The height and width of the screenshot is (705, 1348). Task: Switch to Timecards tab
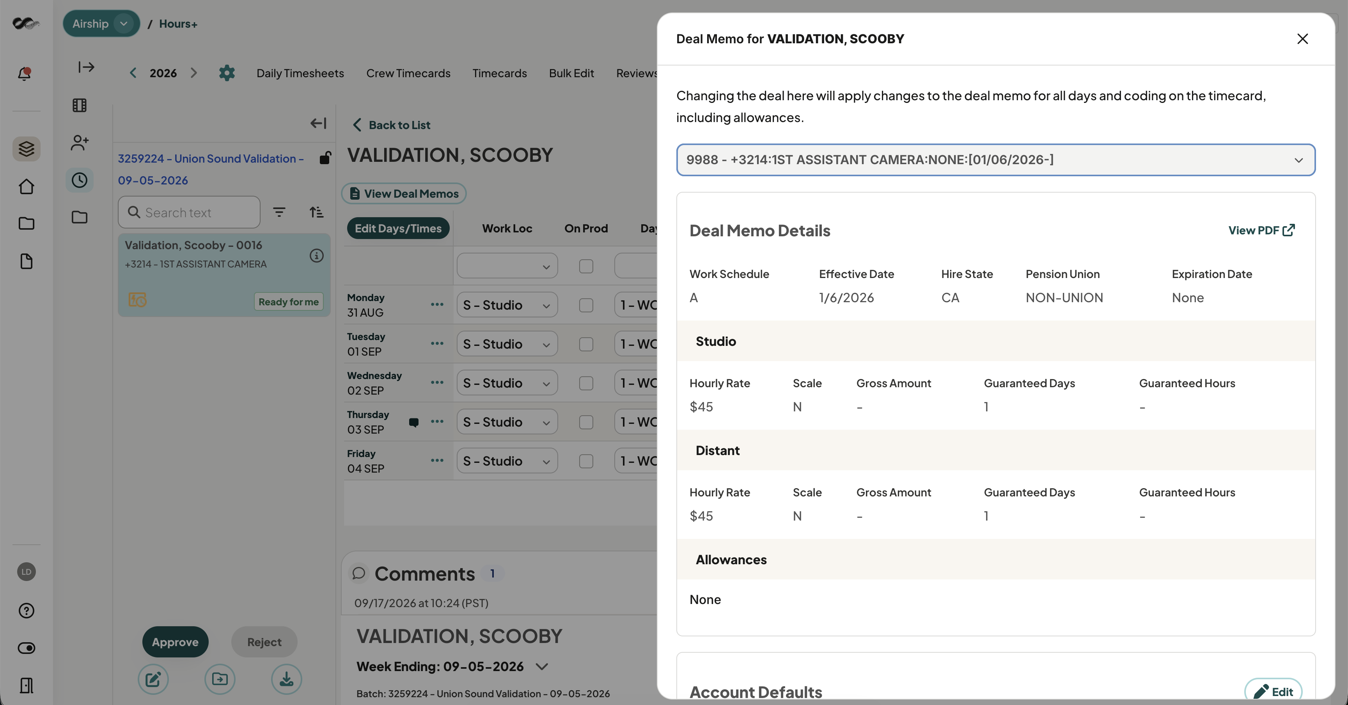coord(499,73)
